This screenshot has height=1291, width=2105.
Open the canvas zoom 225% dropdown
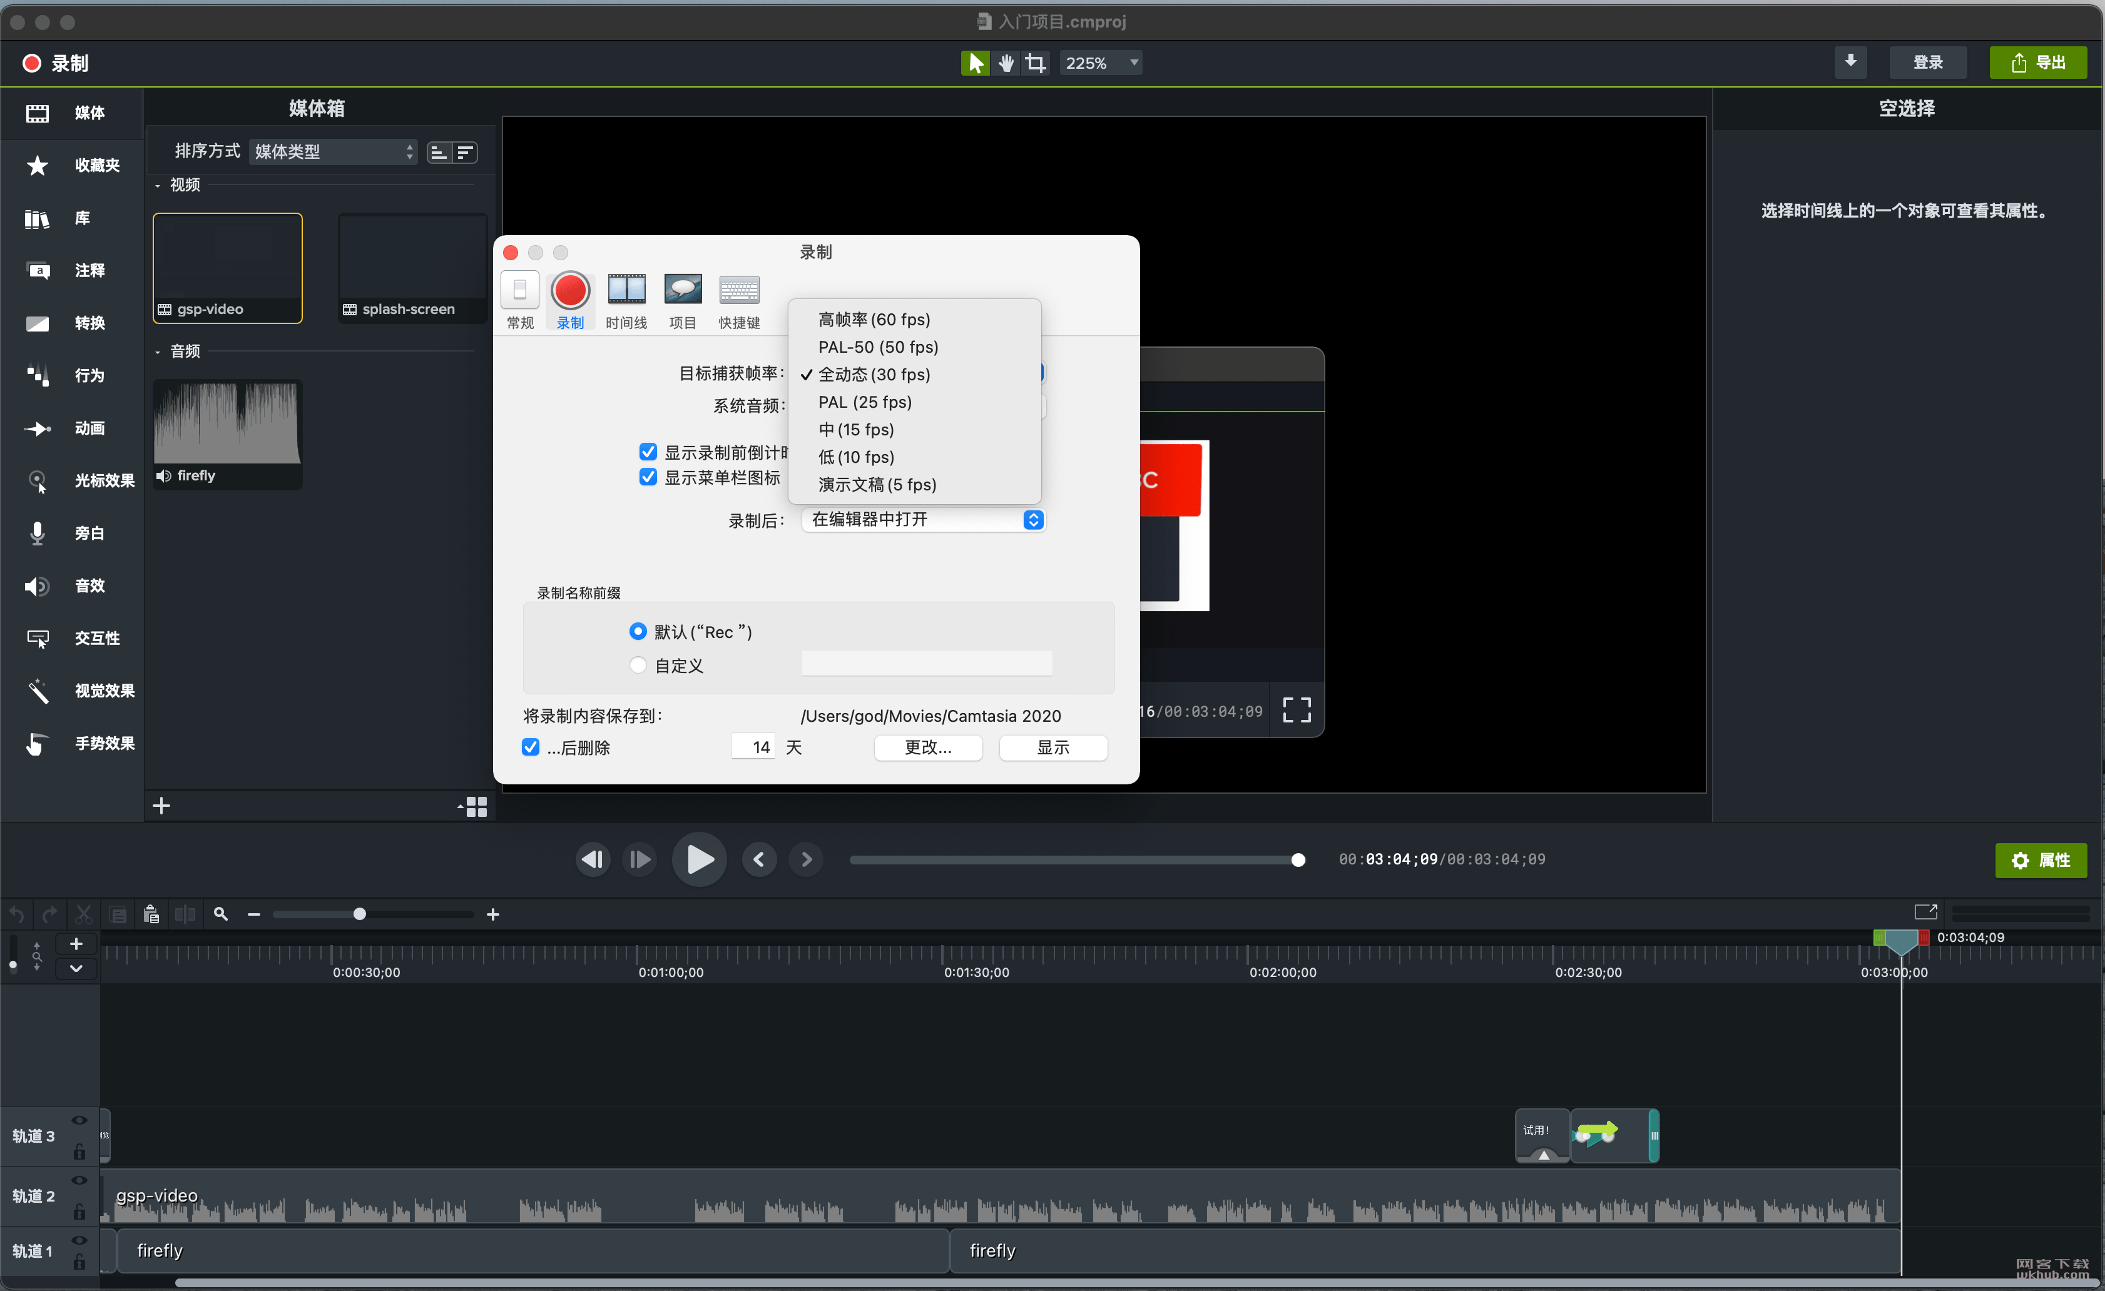pos(1100,63)
